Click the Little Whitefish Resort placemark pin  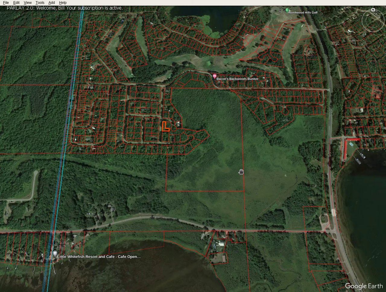(55, 253)
